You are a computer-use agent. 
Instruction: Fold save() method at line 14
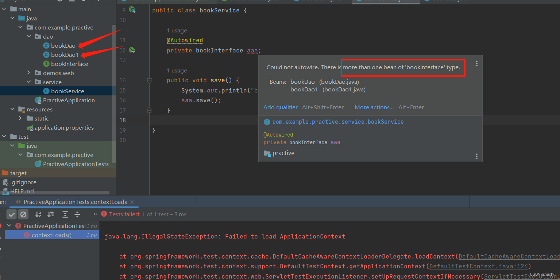pyautogui.click(x=149, y=80)
